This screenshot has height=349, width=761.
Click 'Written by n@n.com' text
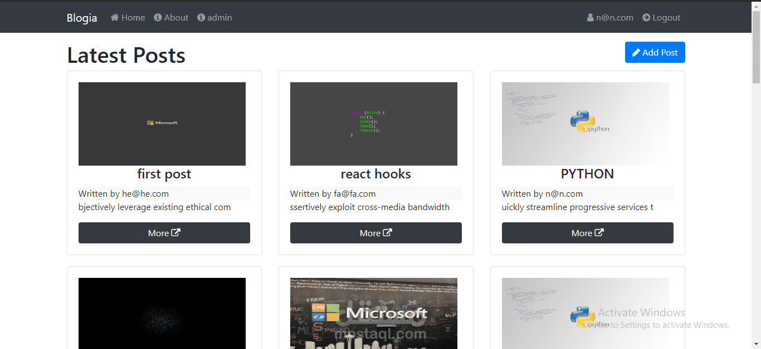(x=543, y=193)
